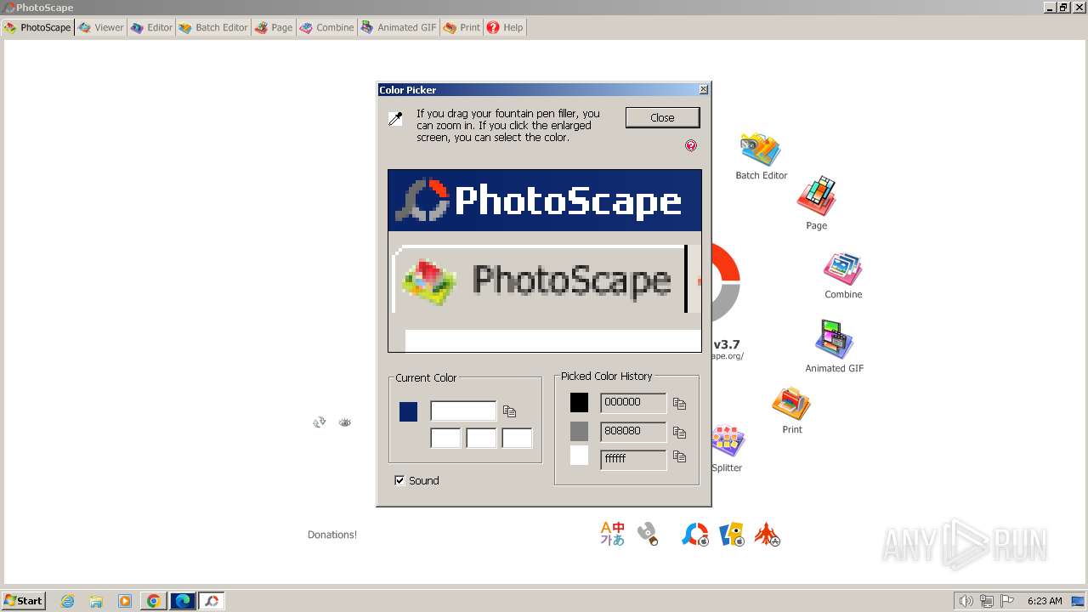Click the enlarged zoom preview screen
Screen dimensions: 1088x612
545,261
